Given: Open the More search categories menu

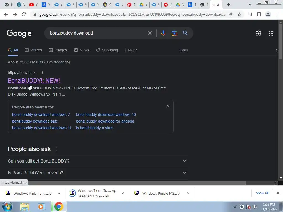Looking at the screenshot, I should coord(131,50).
